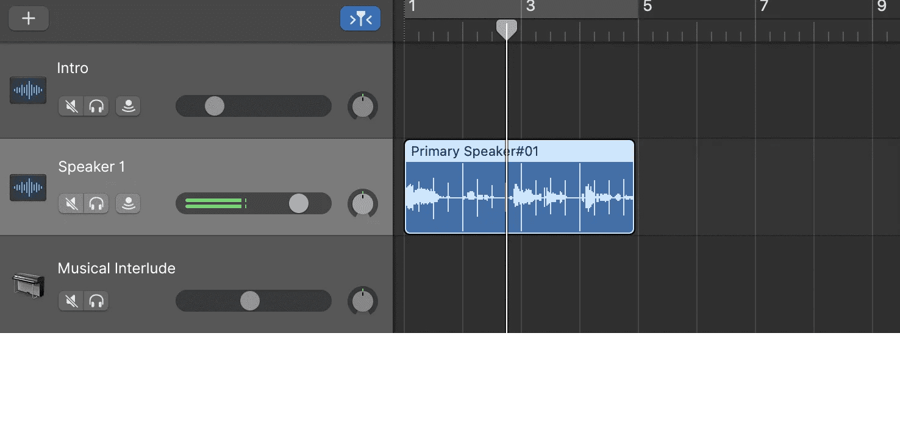
Task: Click bar 1 in the timeline ruler
Action: point(413,7)
